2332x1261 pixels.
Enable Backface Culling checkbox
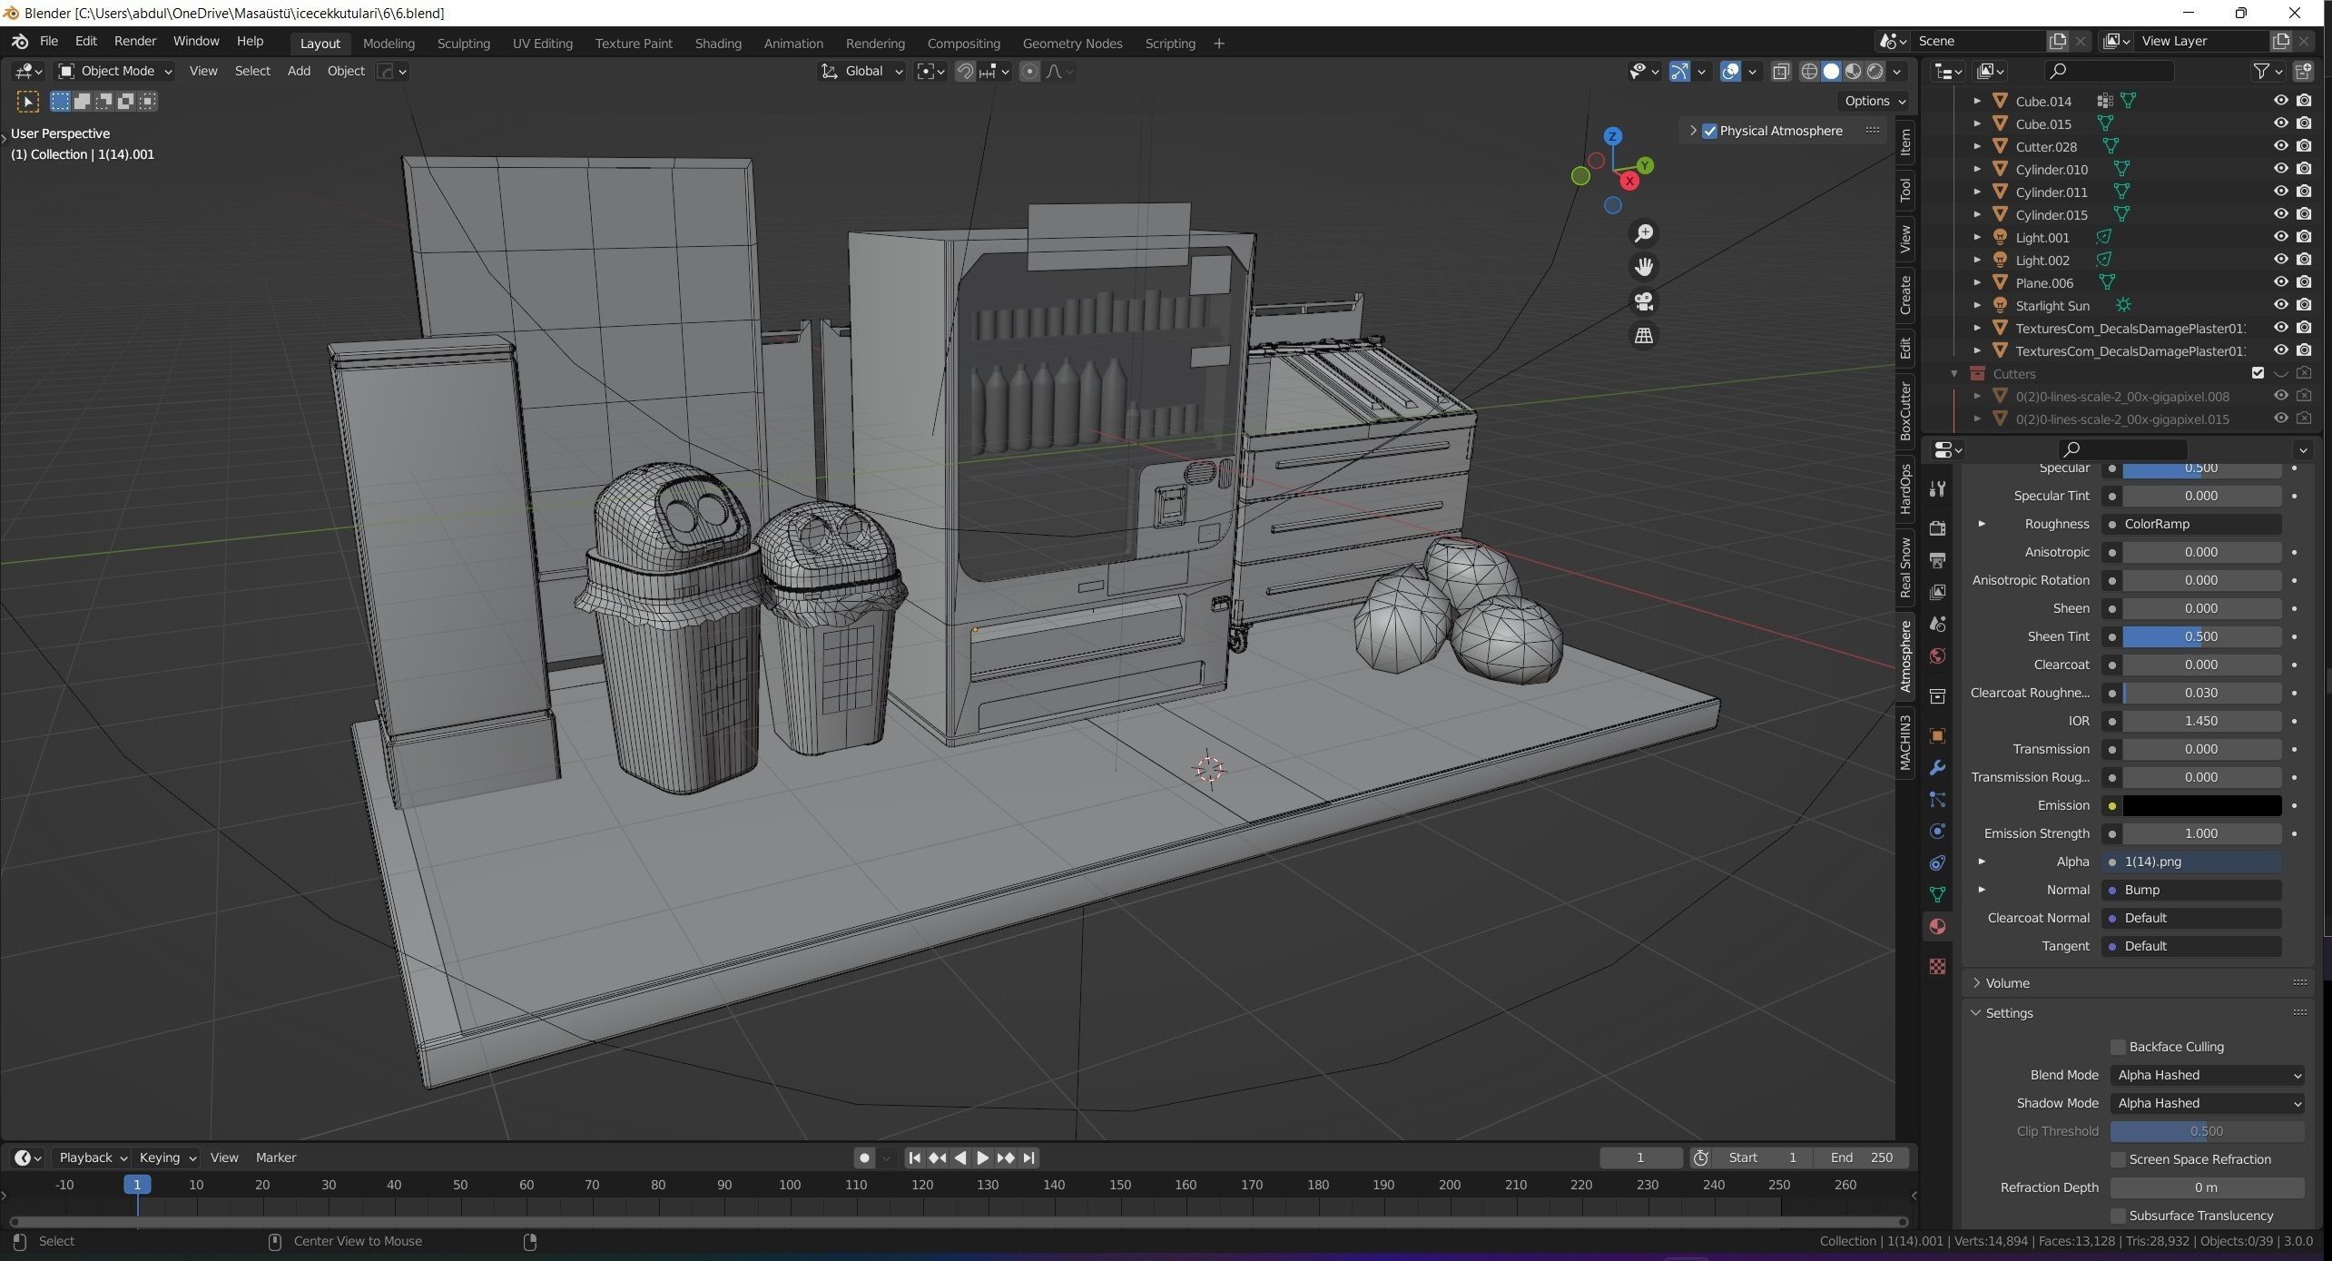(x=2118, y=1047)
